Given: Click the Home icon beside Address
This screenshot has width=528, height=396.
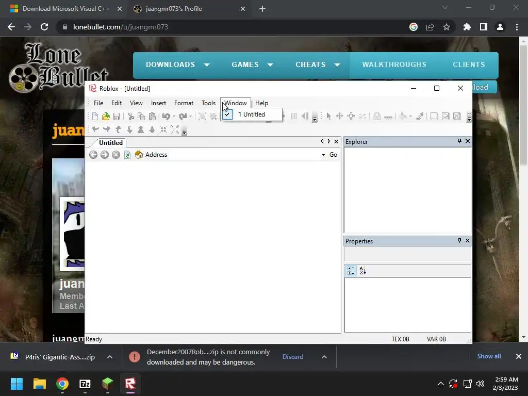Looking at the screenshot, I should coord(139,155).
